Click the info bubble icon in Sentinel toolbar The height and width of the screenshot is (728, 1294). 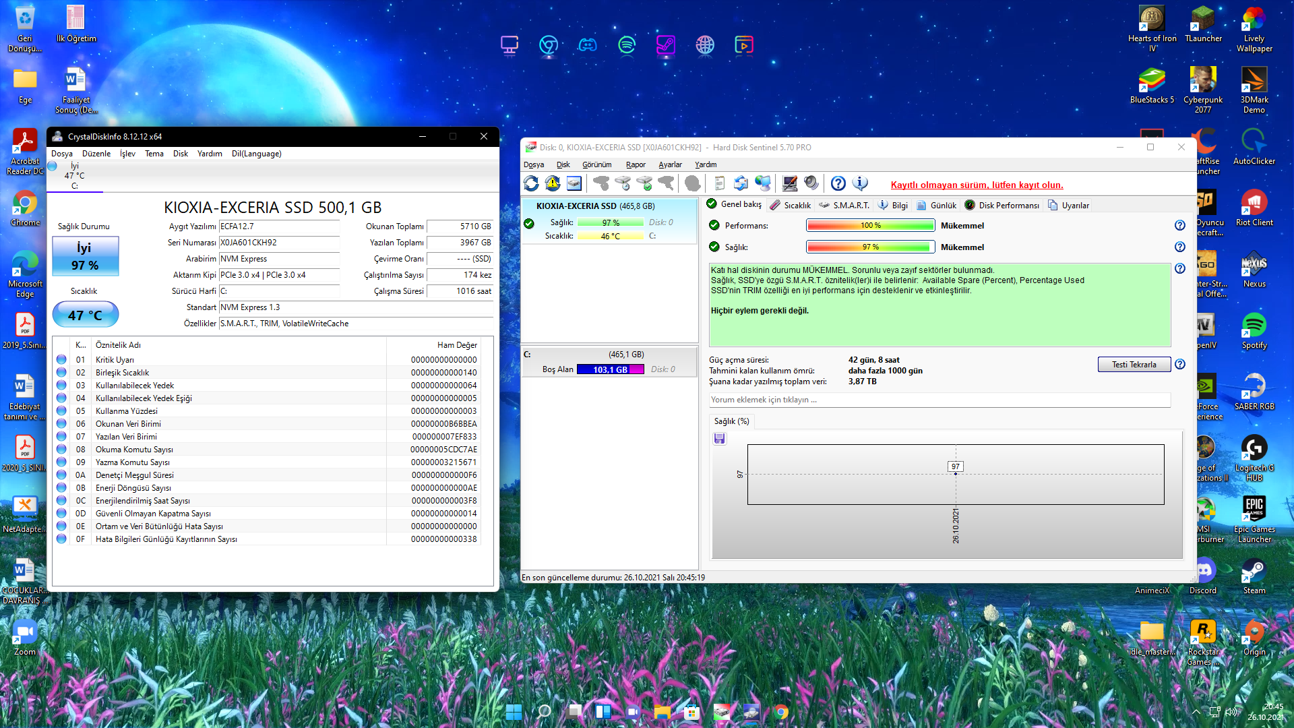(x=860, y=183)
